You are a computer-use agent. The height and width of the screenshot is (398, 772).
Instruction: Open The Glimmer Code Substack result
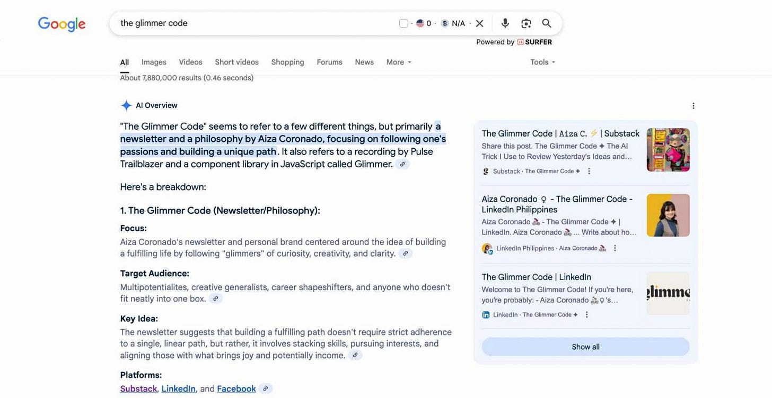click(x=560, y=133)
